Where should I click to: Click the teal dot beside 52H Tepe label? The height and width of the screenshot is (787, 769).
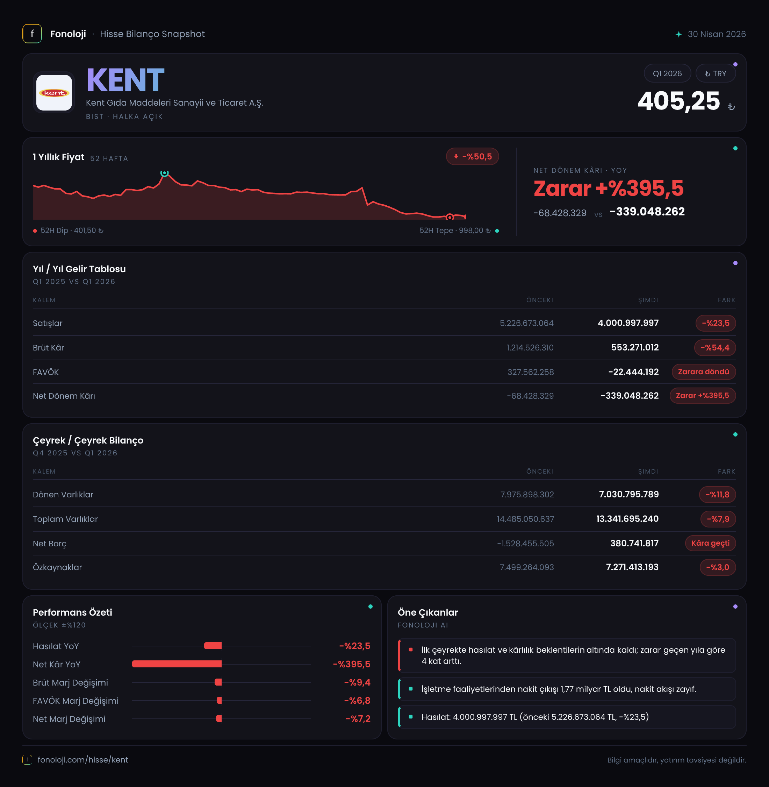coord(497,231)
